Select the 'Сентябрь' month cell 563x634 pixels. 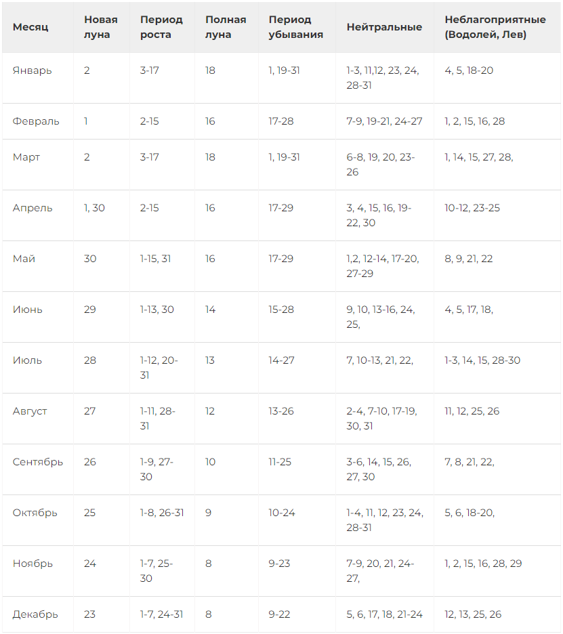click(38, 462)
